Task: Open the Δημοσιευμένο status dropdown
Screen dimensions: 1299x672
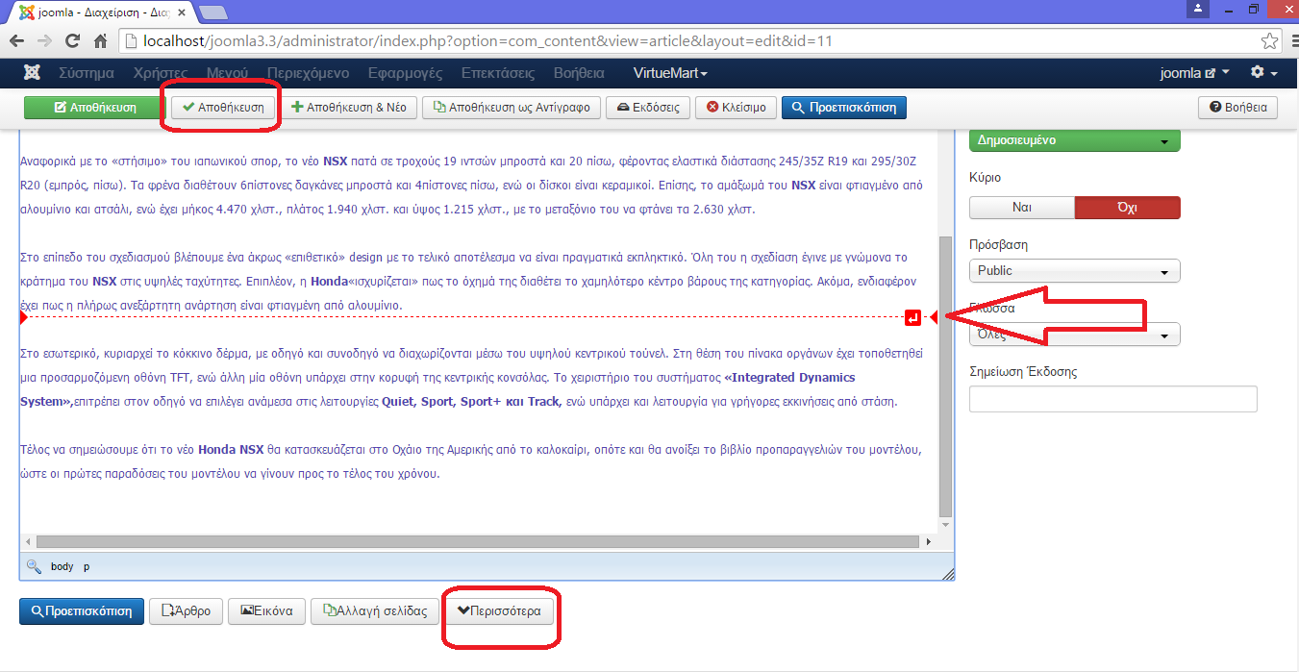Action: click(1075, 140)
